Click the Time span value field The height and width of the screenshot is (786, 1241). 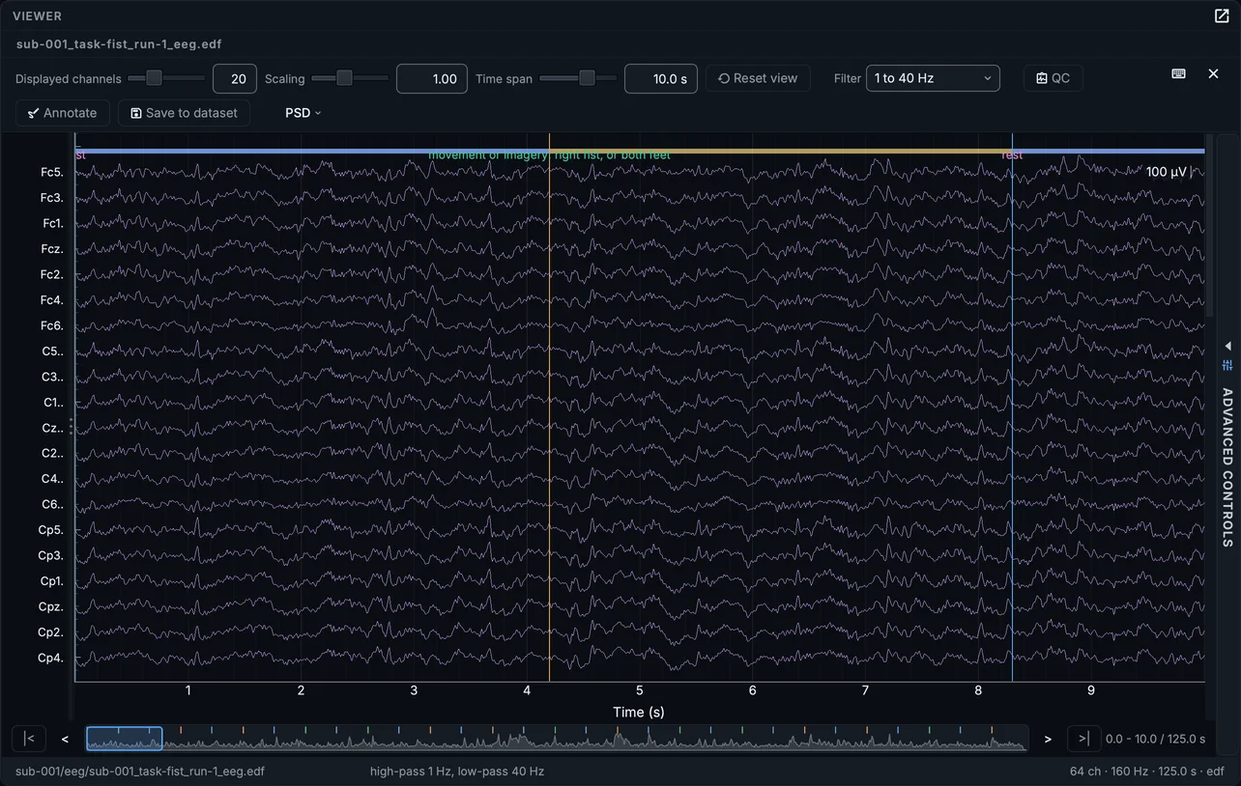(x=661, y=79)
